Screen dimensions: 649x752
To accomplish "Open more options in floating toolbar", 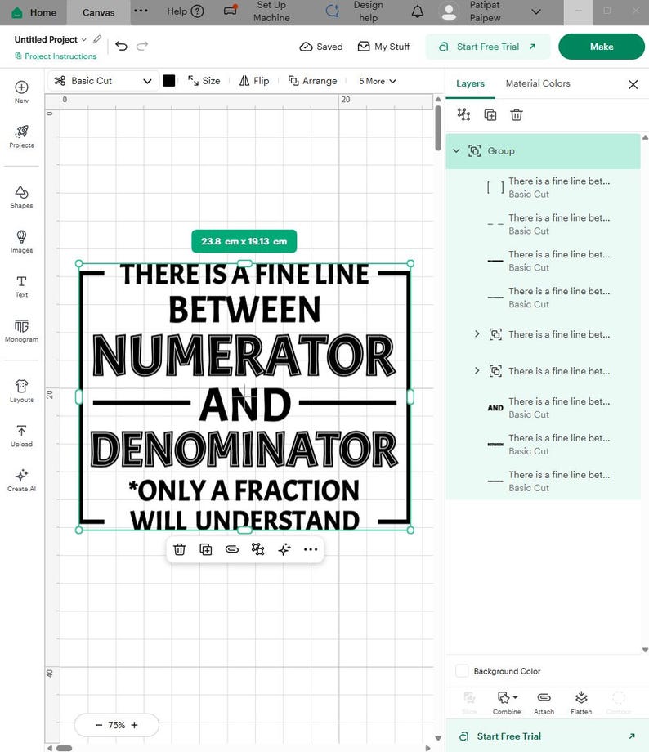I will point(311,549).
